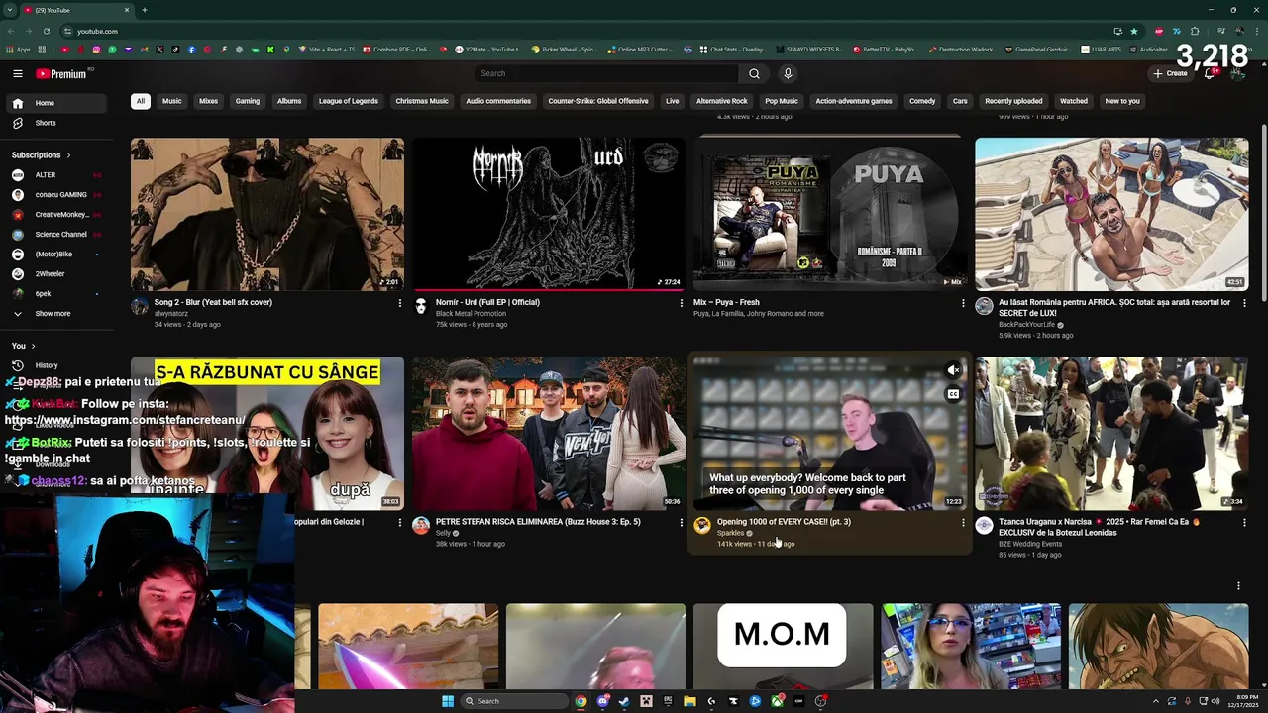This screenshot has width=1268, height=713.
Task: Open Discord from the taskbar
Action: click(x=602, y=701)
